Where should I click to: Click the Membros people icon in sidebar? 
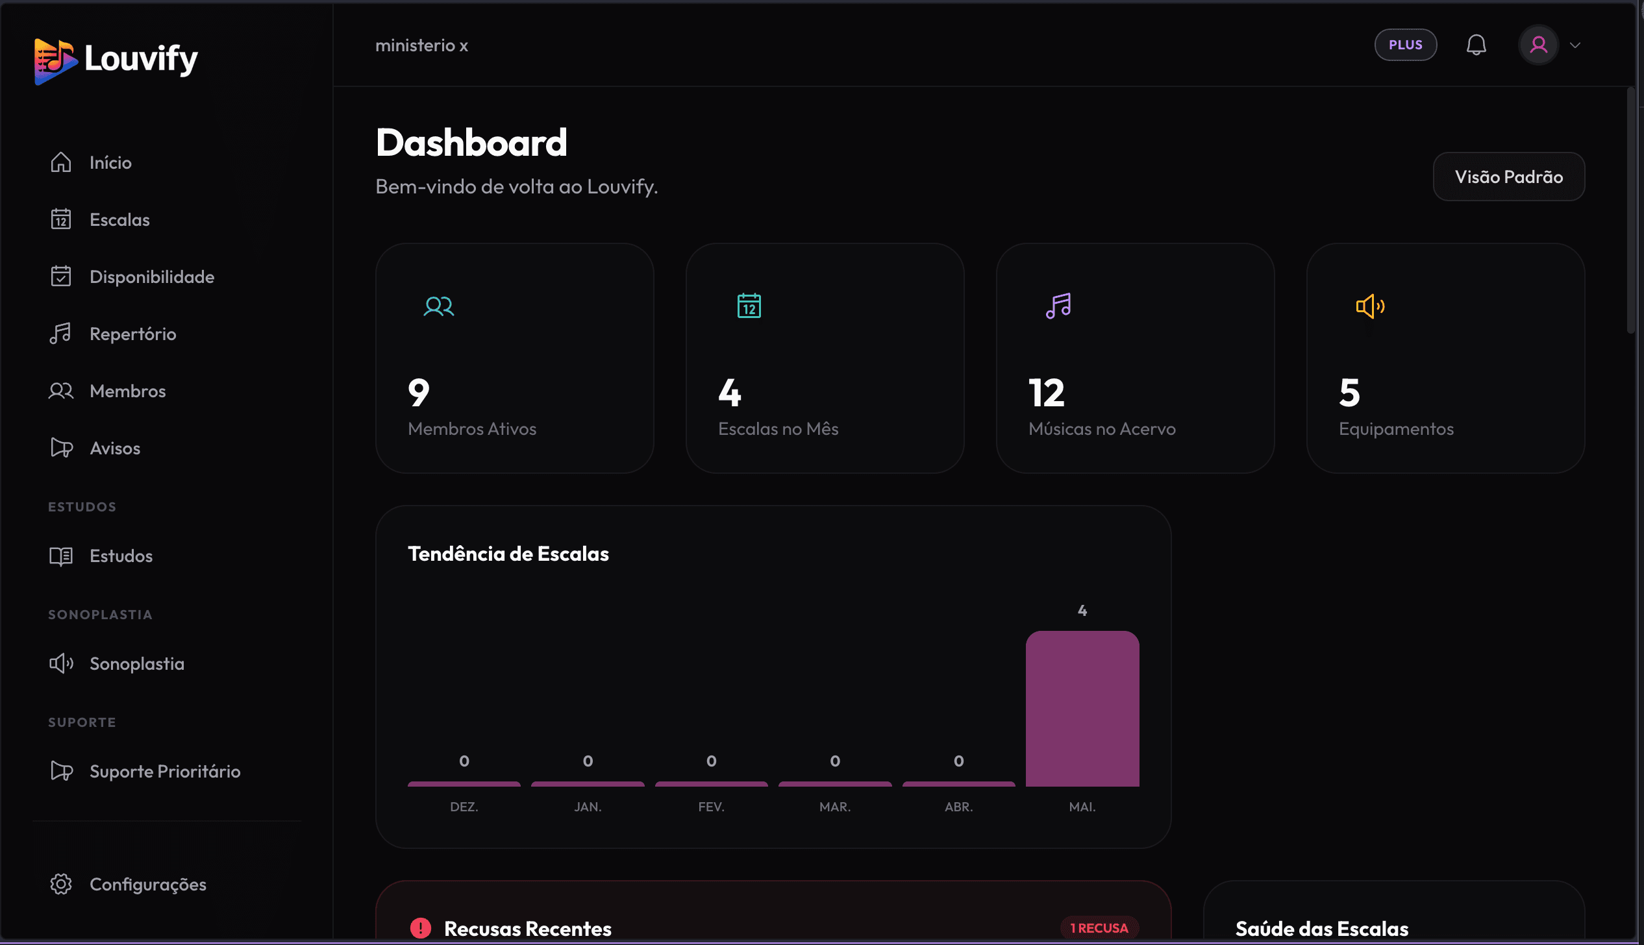click(61, 391)
